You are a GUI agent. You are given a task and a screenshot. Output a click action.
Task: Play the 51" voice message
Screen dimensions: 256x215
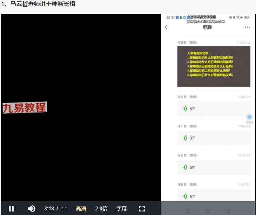pos(214,195)
